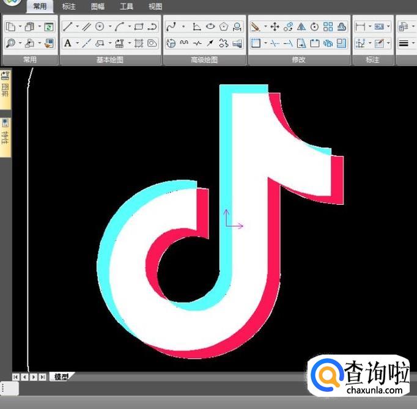Image resolution: width=417 pixels, height=409 pixels.
Task: Select the Polygon pentagon tool
Action: point(224,27)
